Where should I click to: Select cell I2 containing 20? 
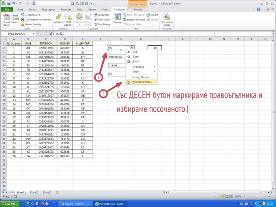pos(155,48)
